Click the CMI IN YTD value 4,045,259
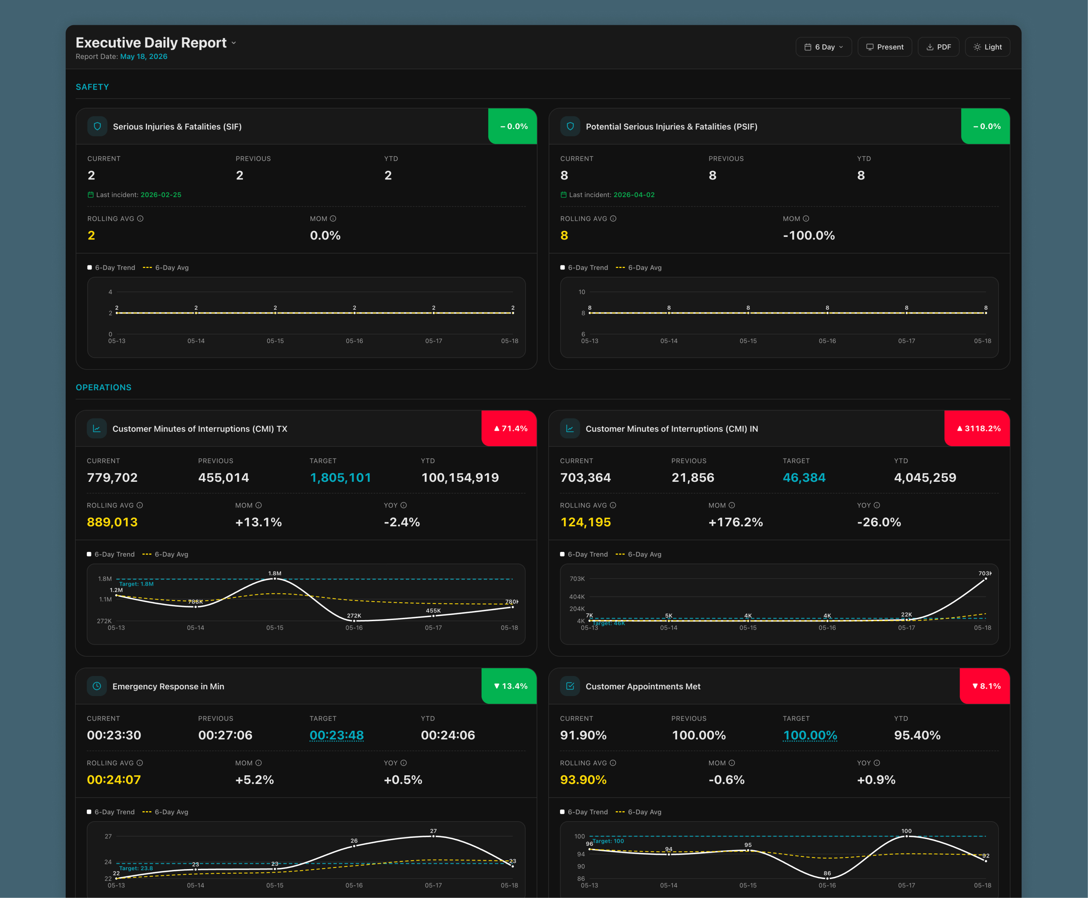Viewport: 1088px width, 898px height. point(925,477)
